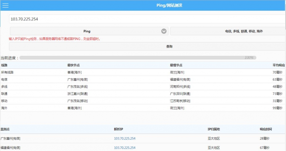The width and height of the screenshot is (286, 151).
Task: Open the hamburger menu icon
Action: (x=5, y=5)
